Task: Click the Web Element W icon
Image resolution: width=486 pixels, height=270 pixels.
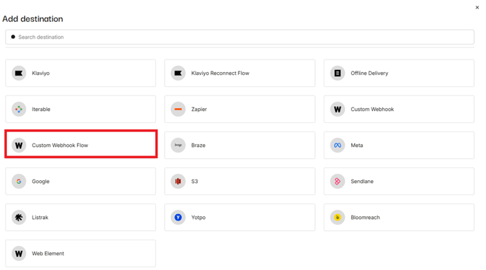Action: 19,254
